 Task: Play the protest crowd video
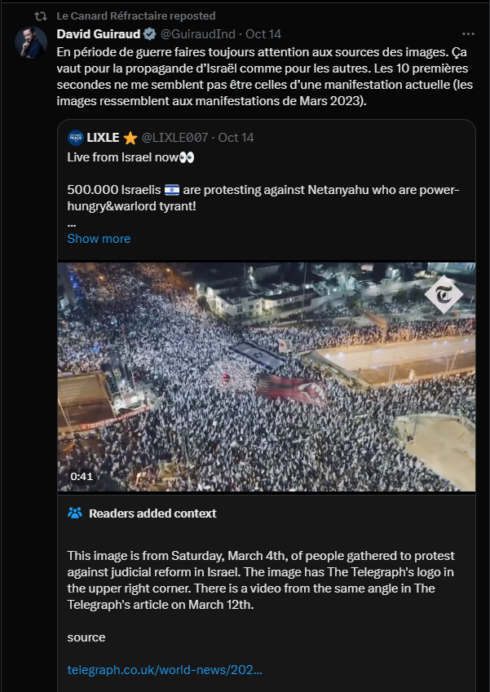pyautogui.click(x=267, y=377)
